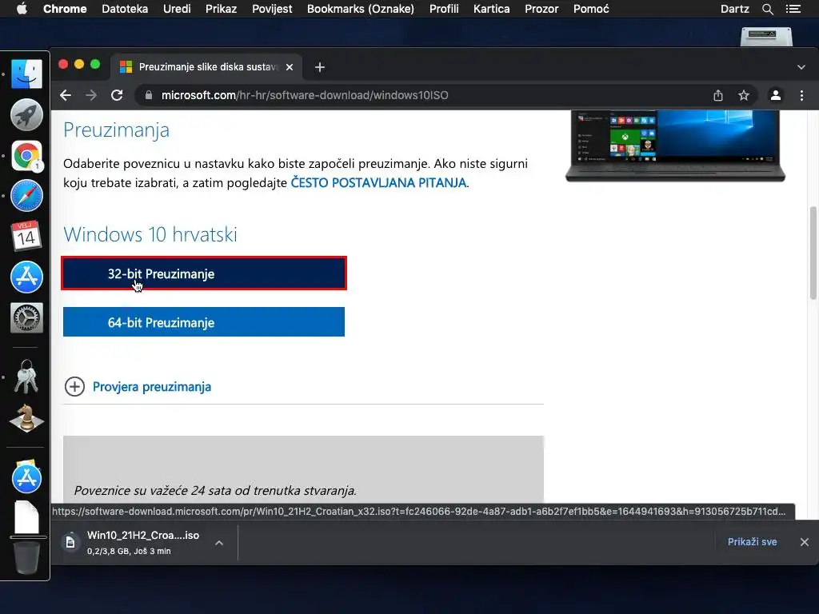819x614 pixels.
Task: Open ČESTO POSTAVLJANA PITANJA link
Action: [x=378, y=183]
